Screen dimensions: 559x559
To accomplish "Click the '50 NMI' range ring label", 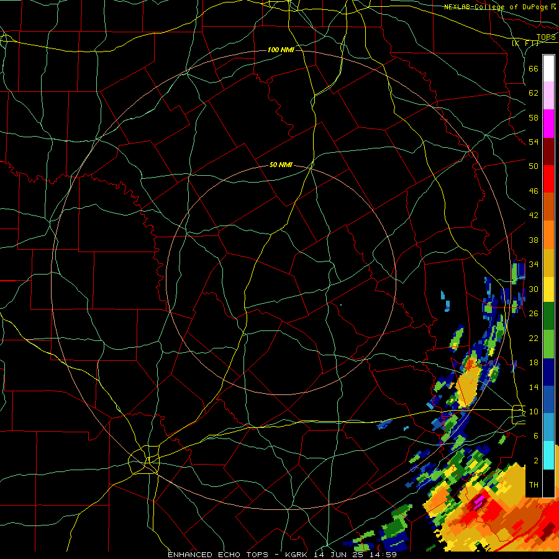I will tap(281, 165).
